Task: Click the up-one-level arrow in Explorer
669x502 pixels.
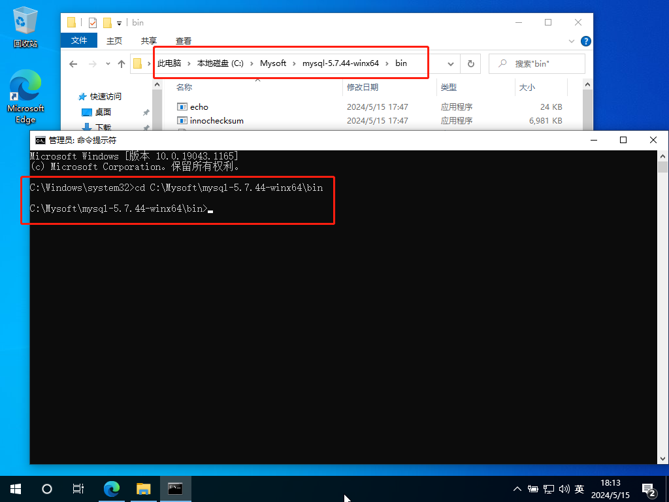Action: pyautogui.click(x=122, y=64)
